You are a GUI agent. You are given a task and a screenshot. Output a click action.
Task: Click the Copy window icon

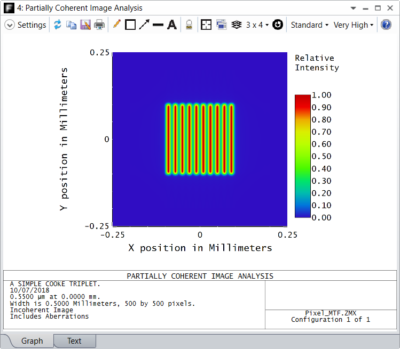click(x=71, y=25)
